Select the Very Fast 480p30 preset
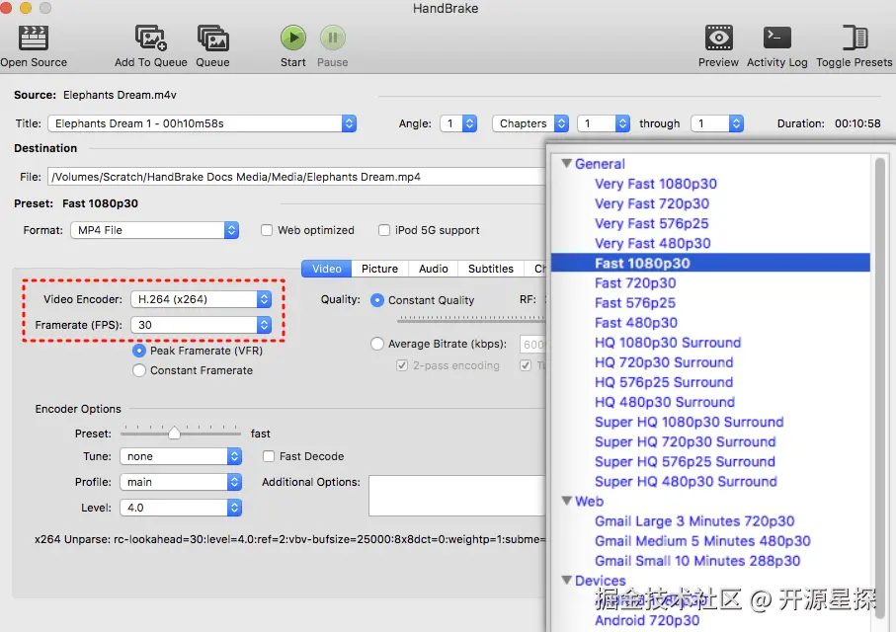This screenshot has height=632, width=896. (x=653, y=244)
